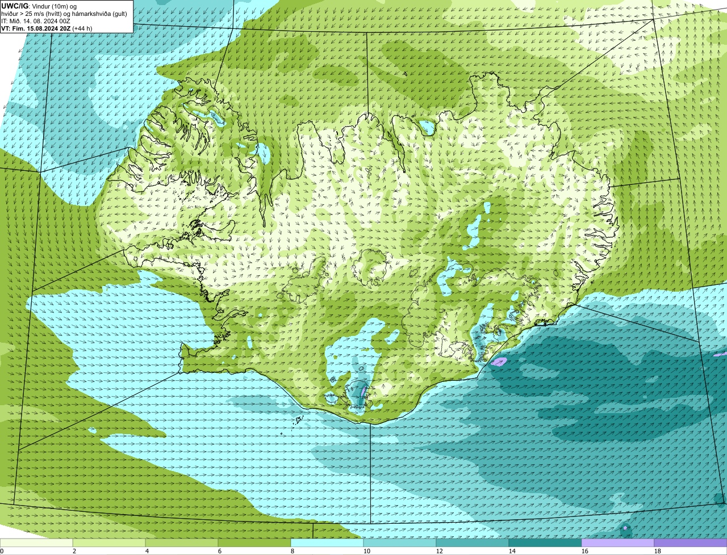The image size is (727, 555).
Task: Click the purple swatch right of scale label 18
Action: click(691, 543)
